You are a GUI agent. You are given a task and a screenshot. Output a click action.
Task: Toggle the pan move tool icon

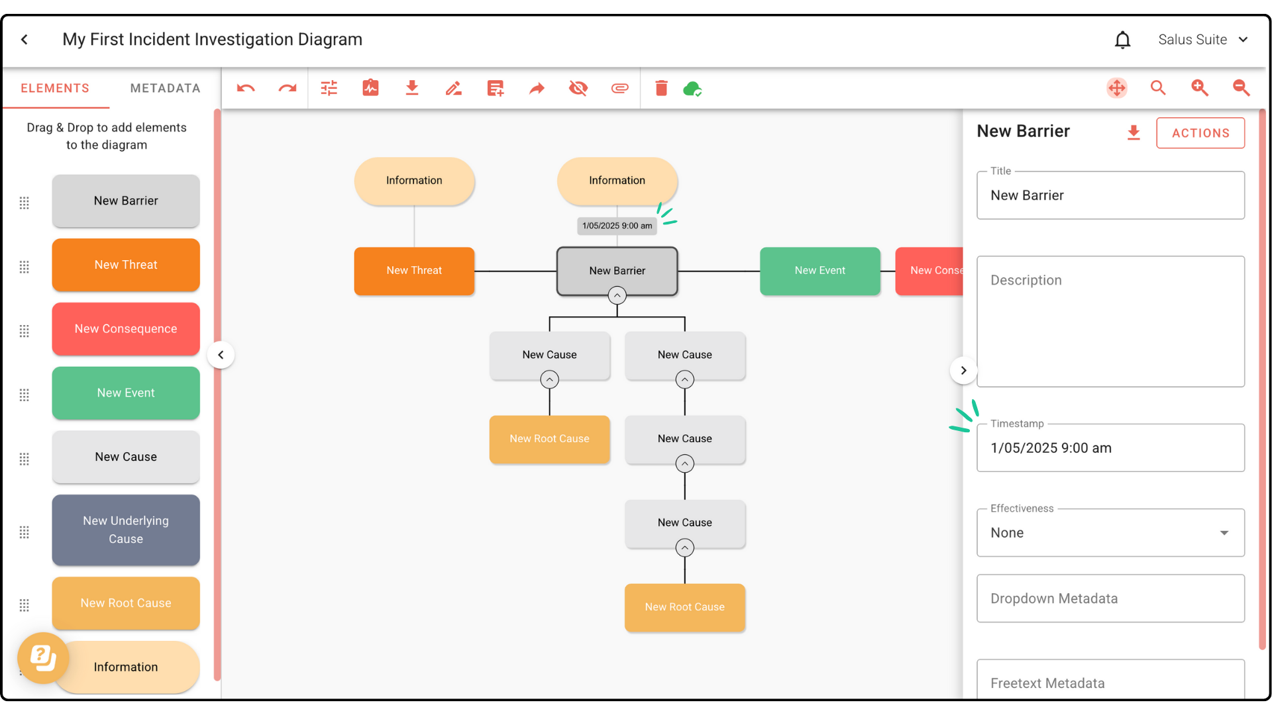pyautogui.click(x=1117, y=88)
